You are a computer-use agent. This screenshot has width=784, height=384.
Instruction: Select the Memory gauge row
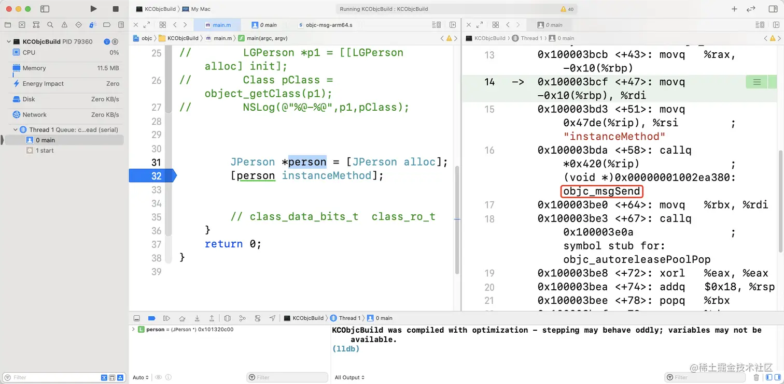click(65, 68)
